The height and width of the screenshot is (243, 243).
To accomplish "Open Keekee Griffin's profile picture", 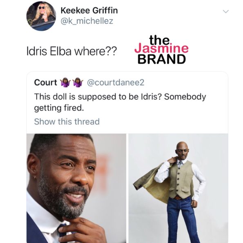I will 41,16.
